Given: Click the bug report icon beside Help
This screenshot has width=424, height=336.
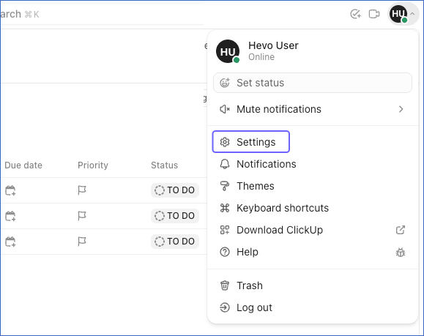Looking at the screenshot, I should click(401, 253).
